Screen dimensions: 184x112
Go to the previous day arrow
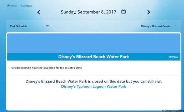click(39, 12)
